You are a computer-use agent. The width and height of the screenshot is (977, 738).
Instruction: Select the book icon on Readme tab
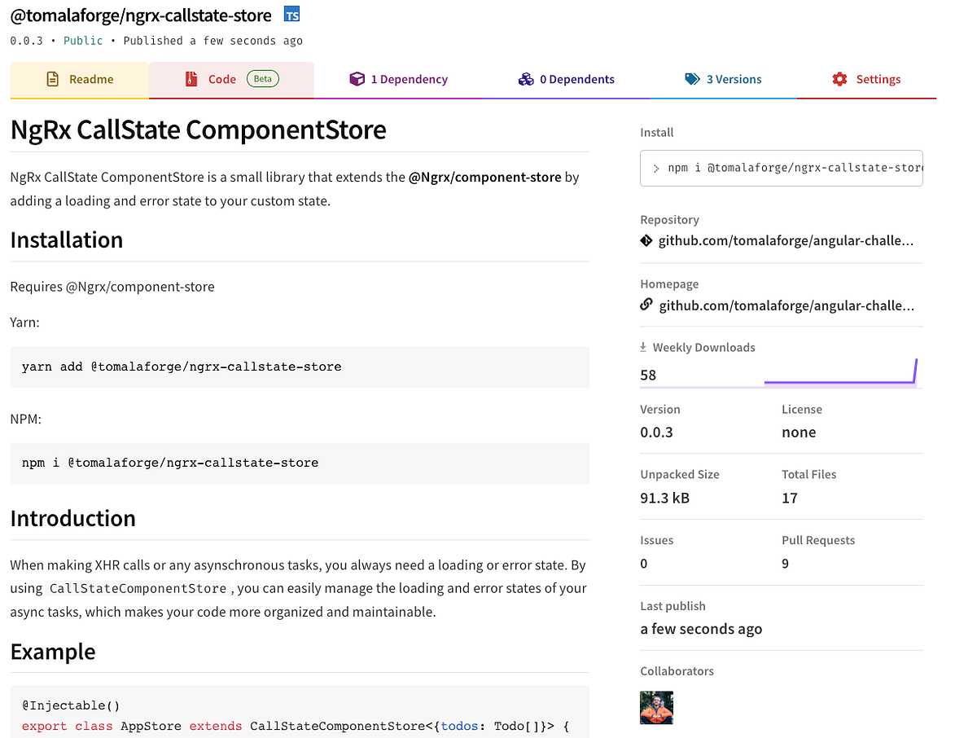(x=53, y=79)
